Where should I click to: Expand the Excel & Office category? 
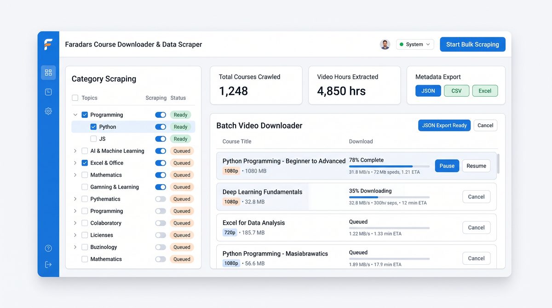coord(75,163)
